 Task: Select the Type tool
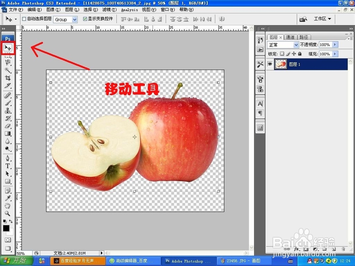(x=8, y=166)
